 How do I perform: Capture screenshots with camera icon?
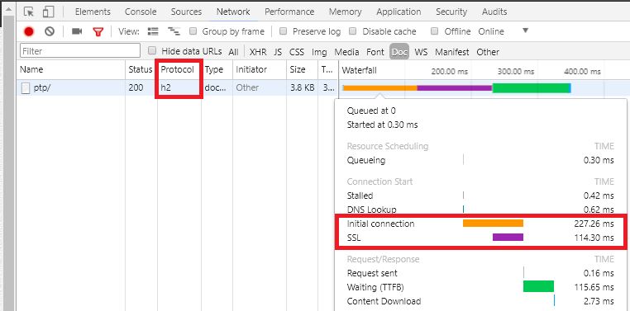(77, 31)
